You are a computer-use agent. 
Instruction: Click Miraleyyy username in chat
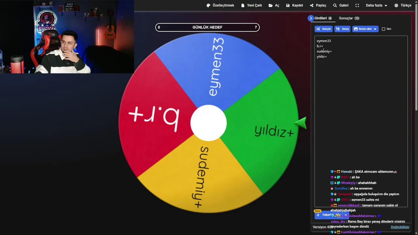(348, 183)
